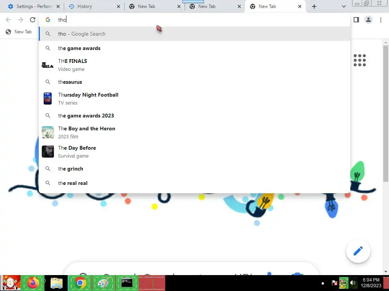Open the profile avatar button
This screenshot has width=389, height=291.
(x=368, y=20)
